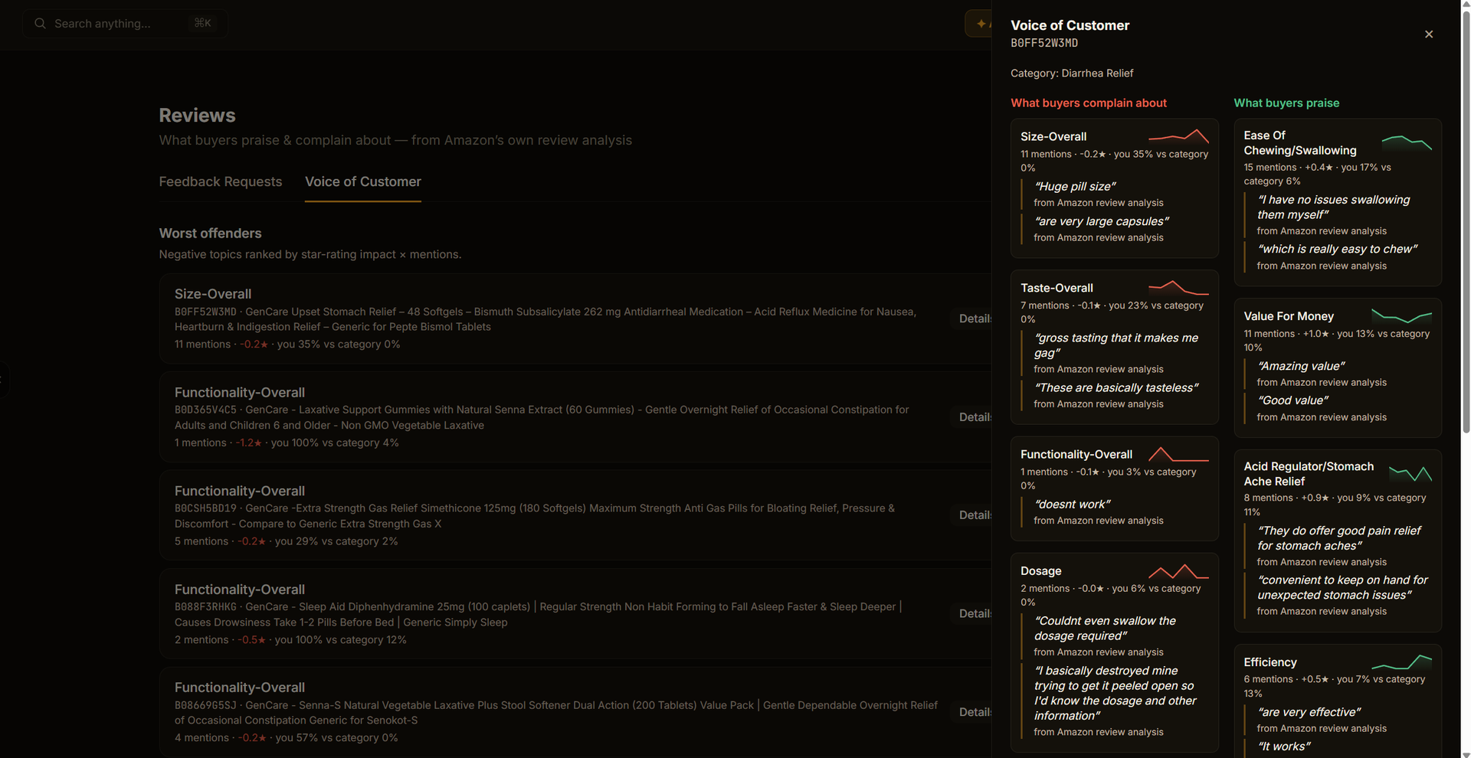
Task: Click the Functionality-Overall heading for B0866965SJ
Action: click(239, 688)
